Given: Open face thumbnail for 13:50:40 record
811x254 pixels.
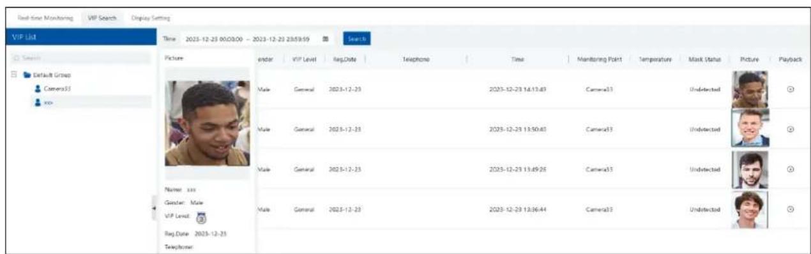Looking at the screenshot, I should [751, 128].
